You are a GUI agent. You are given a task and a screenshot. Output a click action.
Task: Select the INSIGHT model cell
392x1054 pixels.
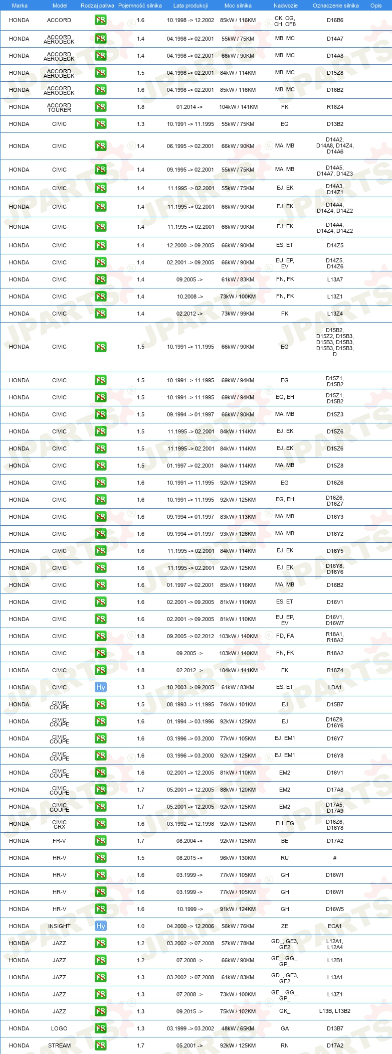pos(59,926)
